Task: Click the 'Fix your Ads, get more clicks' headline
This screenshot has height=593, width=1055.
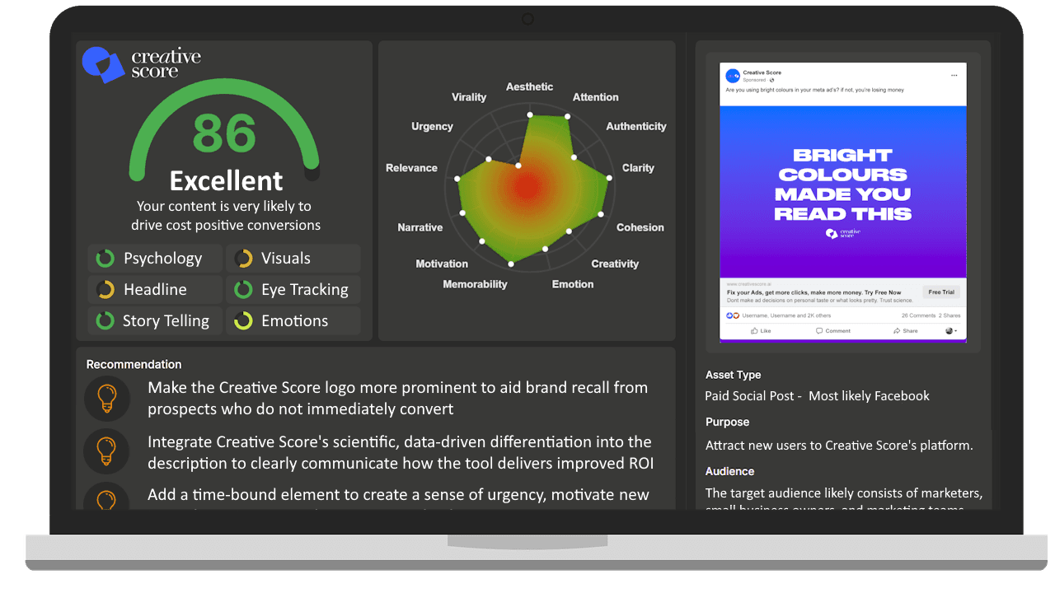Action: (814, 292)
